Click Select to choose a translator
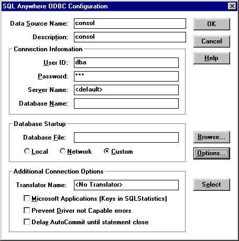The height and width of the screenshot is (241, 239). coord(212,185)
